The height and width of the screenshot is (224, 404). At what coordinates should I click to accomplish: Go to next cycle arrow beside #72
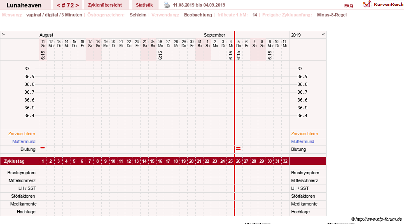[77, 5]
